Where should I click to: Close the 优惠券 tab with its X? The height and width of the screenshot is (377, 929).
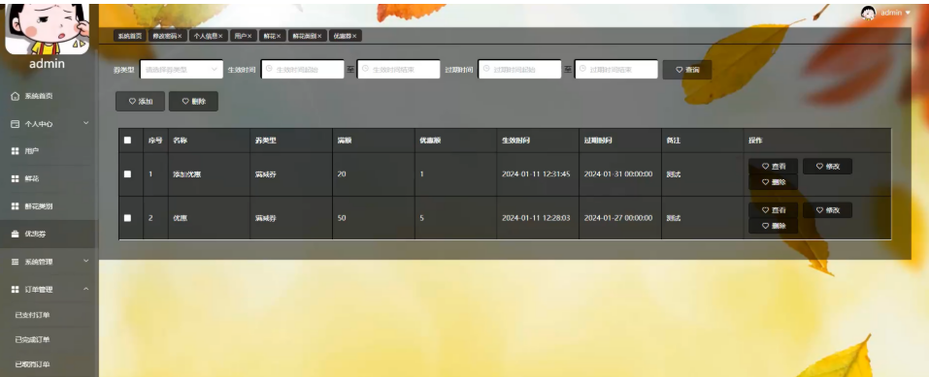click(x=354, y=36)
